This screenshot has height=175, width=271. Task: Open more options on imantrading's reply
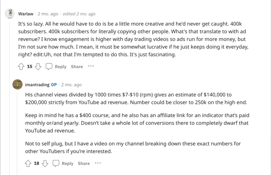(98, 163)
